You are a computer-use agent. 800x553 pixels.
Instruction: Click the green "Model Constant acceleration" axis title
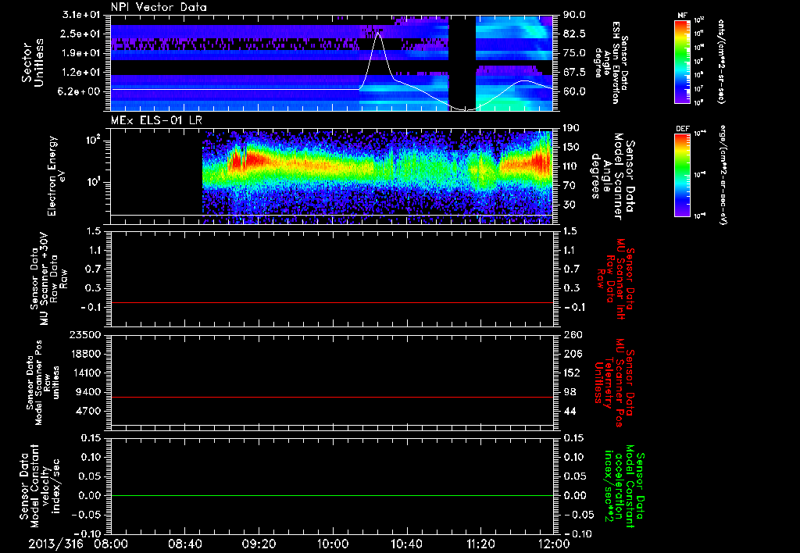623,487
